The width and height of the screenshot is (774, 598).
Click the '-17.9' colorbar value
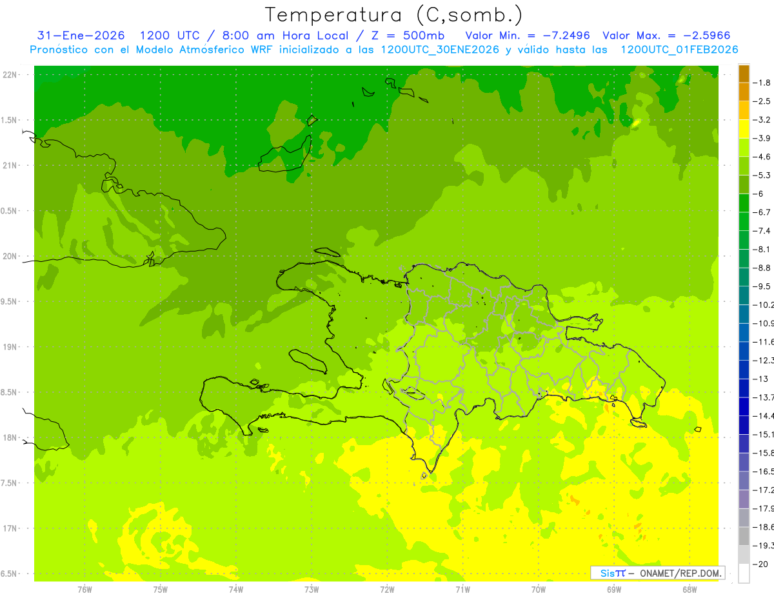764,508
